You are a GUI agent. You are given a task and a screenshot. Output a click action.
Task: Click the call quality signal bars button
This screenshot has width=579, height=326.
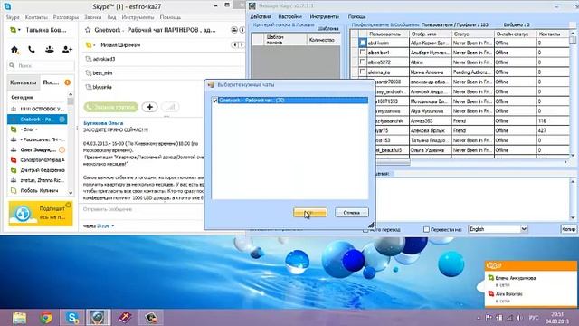coord(170,107)
